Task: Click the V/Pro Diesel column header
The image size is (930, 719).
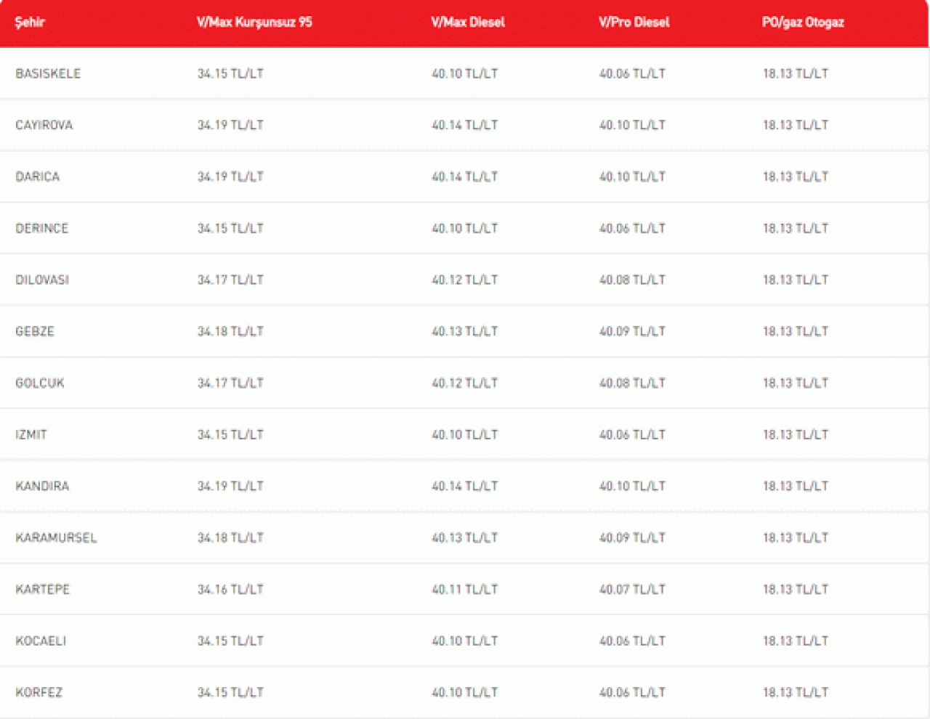Action: coord(634,23)
